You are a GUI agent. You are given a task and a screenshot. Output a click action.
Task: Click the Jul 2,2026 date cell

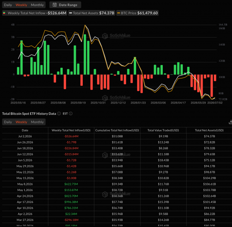(x=25, y=136)
